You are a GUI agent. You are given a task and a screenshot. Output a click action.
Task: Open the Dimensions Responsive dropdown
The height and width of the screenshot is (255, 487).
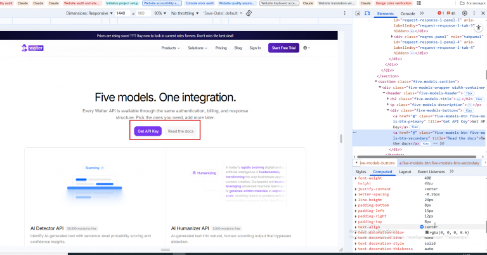89,13
